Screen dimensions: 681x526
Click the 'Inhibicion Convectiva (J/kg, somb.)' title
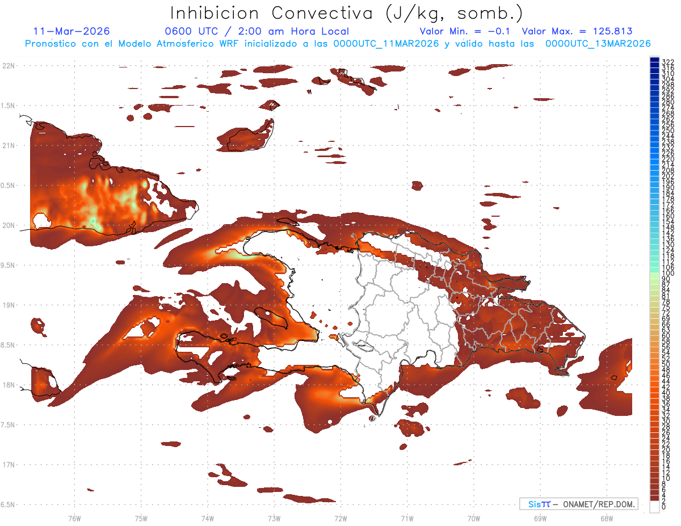(347, 13)
